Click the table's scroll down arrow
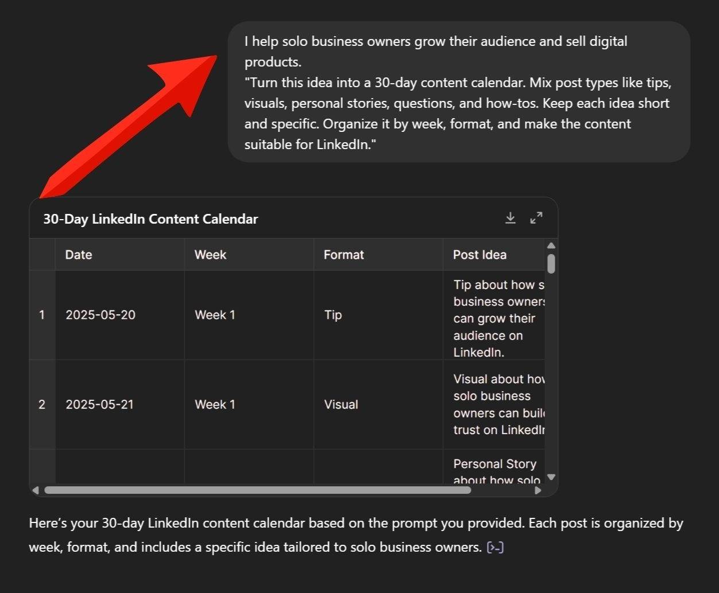The width and height of the screenshot is (719, 593). click(x=551, y=477)
